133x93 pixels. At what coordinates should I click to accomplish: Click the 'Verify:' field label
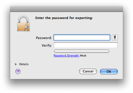click(47, 45)
